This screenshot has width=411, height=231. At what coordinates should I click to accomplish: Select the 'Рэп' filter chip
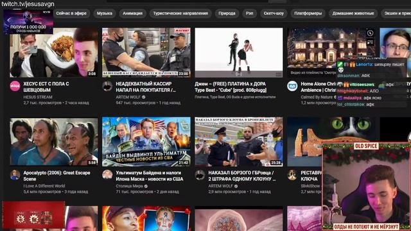point(250,13)
